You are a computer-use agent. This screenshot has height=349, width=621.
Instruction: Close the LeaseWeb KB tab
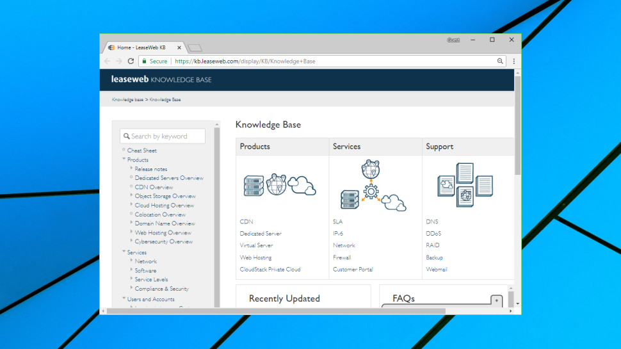point(179,47)
